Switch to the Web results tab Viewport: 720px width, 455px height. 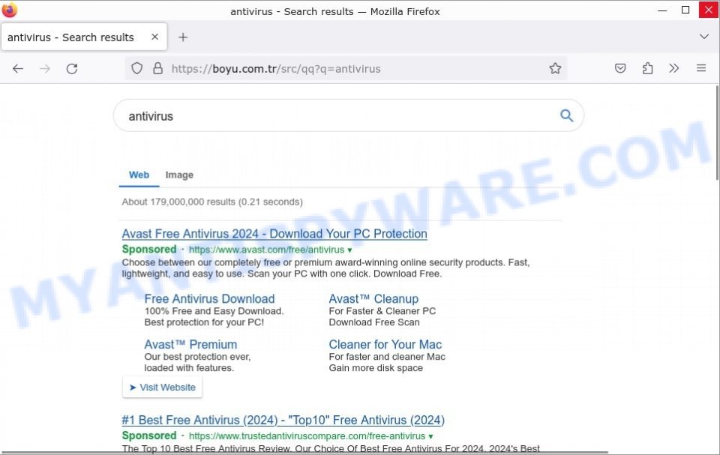[139, 175]
